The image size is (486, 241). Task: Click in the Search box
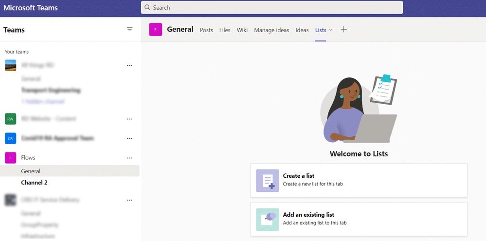tap(272, 7)
